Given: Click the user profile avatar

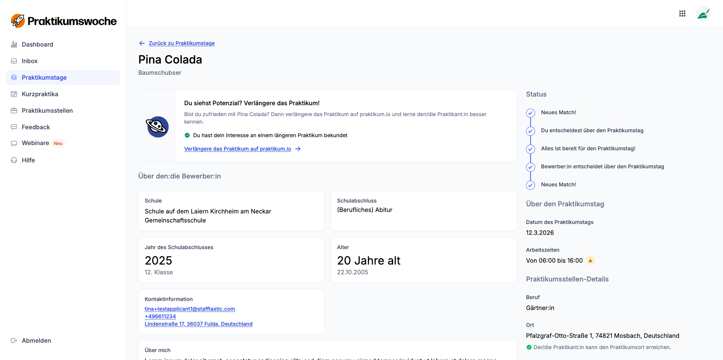Looking at the screenshot, I should click(703, 14).
